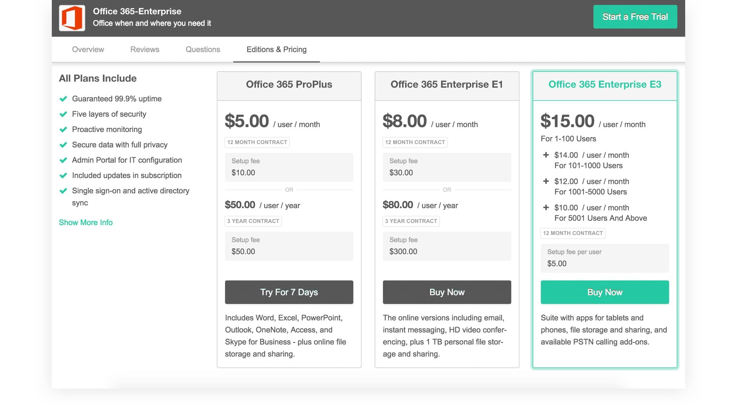Select the Editions & Pricing tab
Image resolution: width=737 pixels, height=403 pixels.
(276, 49)
